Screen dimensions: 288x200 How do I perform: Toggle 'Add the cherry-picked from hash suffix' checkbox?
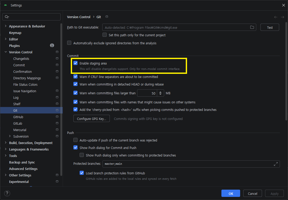coord(75,109)
